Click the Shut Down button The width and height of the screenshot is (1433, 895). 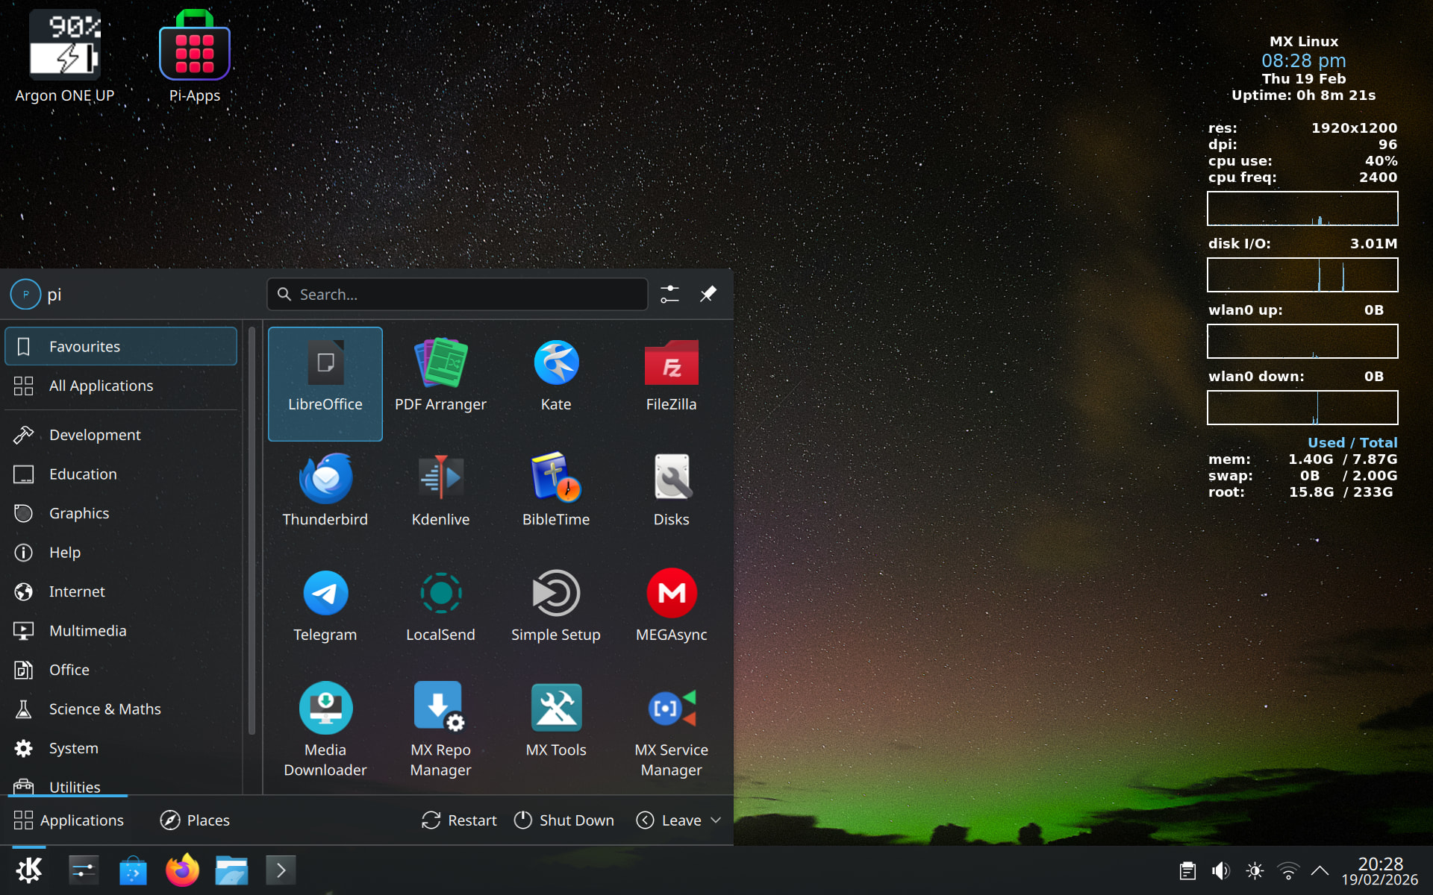564,820
